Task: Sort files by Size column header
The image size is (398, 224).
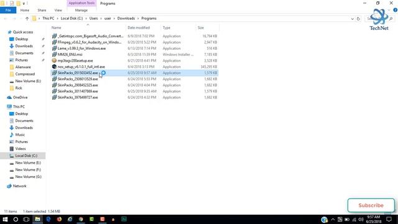Action: (201, 27)
